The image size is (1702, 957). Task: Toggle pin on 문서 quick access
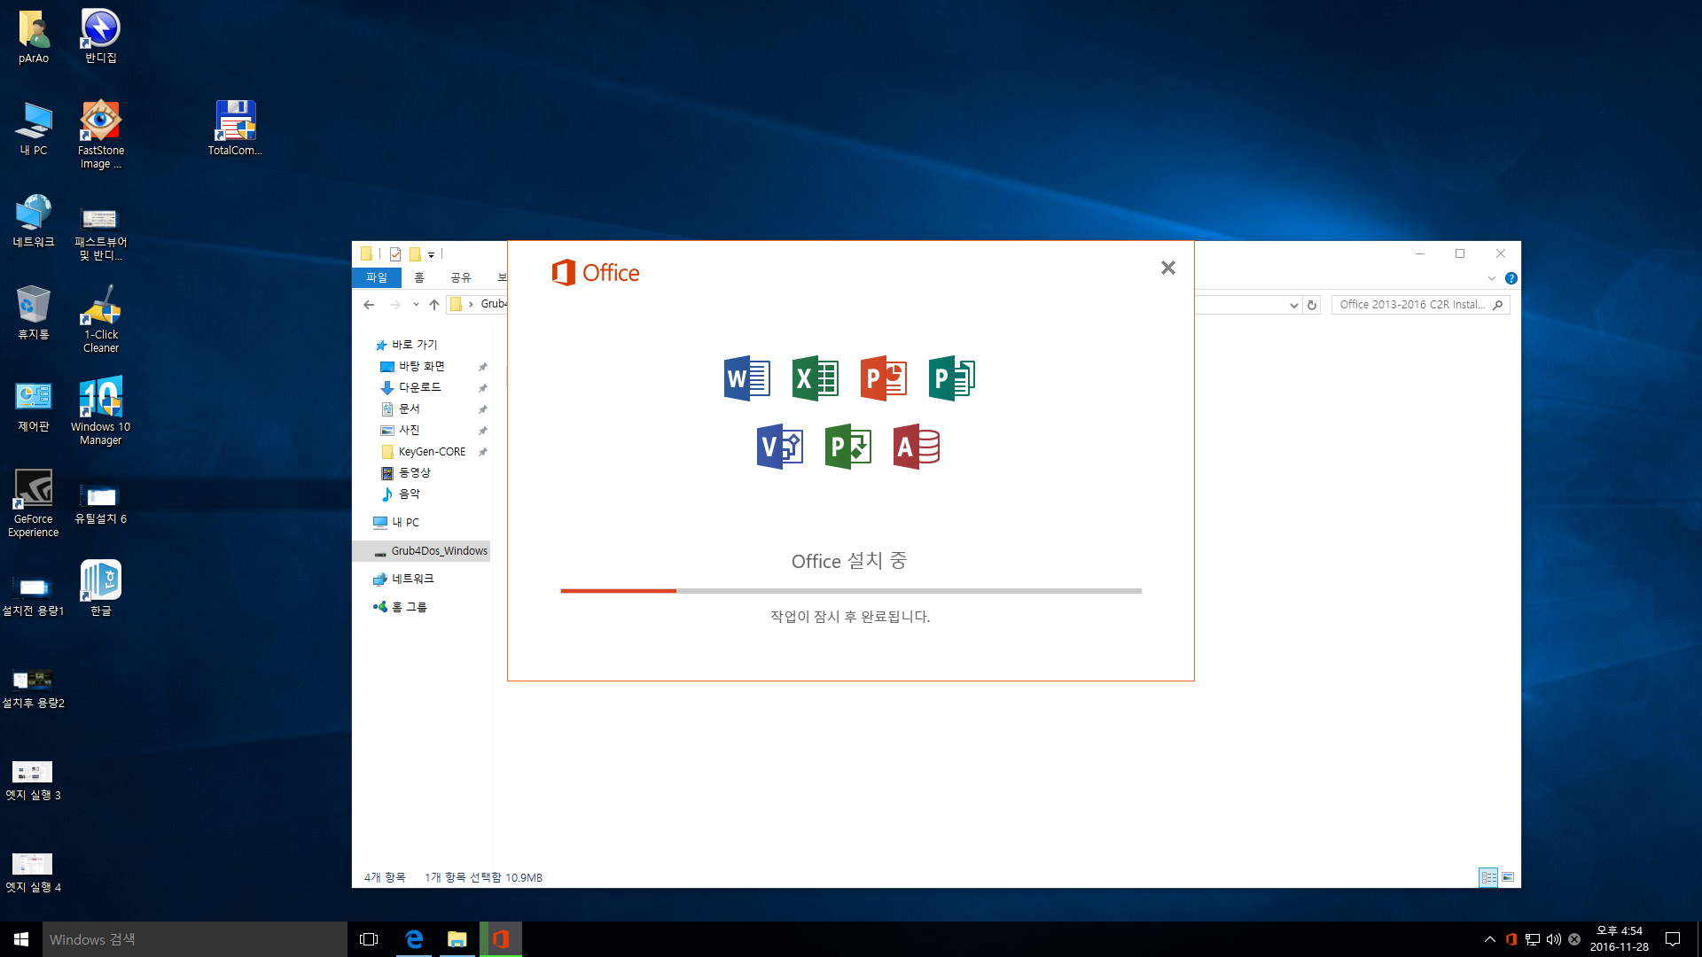(x=483, y=408)
